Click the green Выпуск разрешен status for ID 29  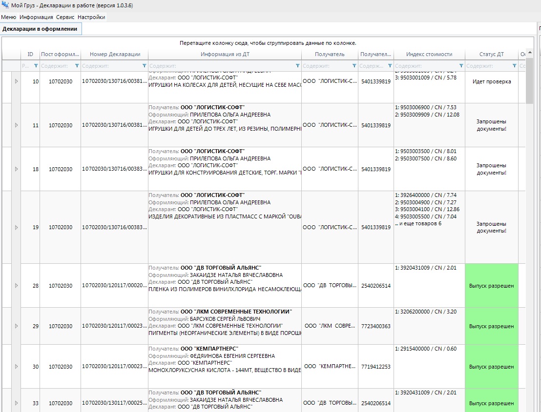click(491, 326)
